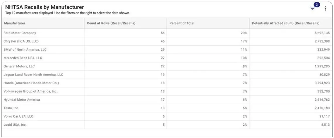Select the Chrysler (FCA US, LLC) row
Screen dimensions: 334x138
click(21, 41)
